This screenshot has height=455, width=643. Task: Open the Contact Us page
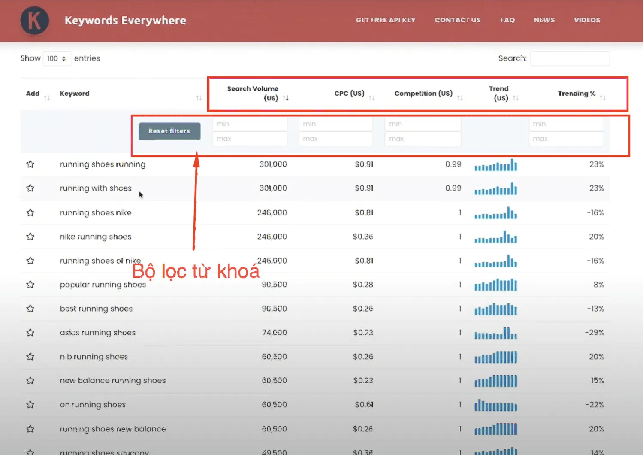(457, 20)
